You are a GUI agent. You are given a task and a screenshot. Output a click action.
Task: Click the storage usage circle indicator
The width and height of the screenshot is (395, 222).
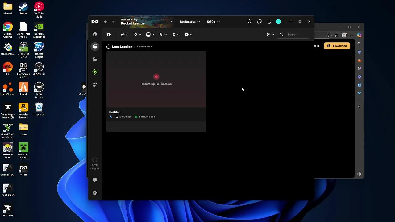tap(95, 160)
